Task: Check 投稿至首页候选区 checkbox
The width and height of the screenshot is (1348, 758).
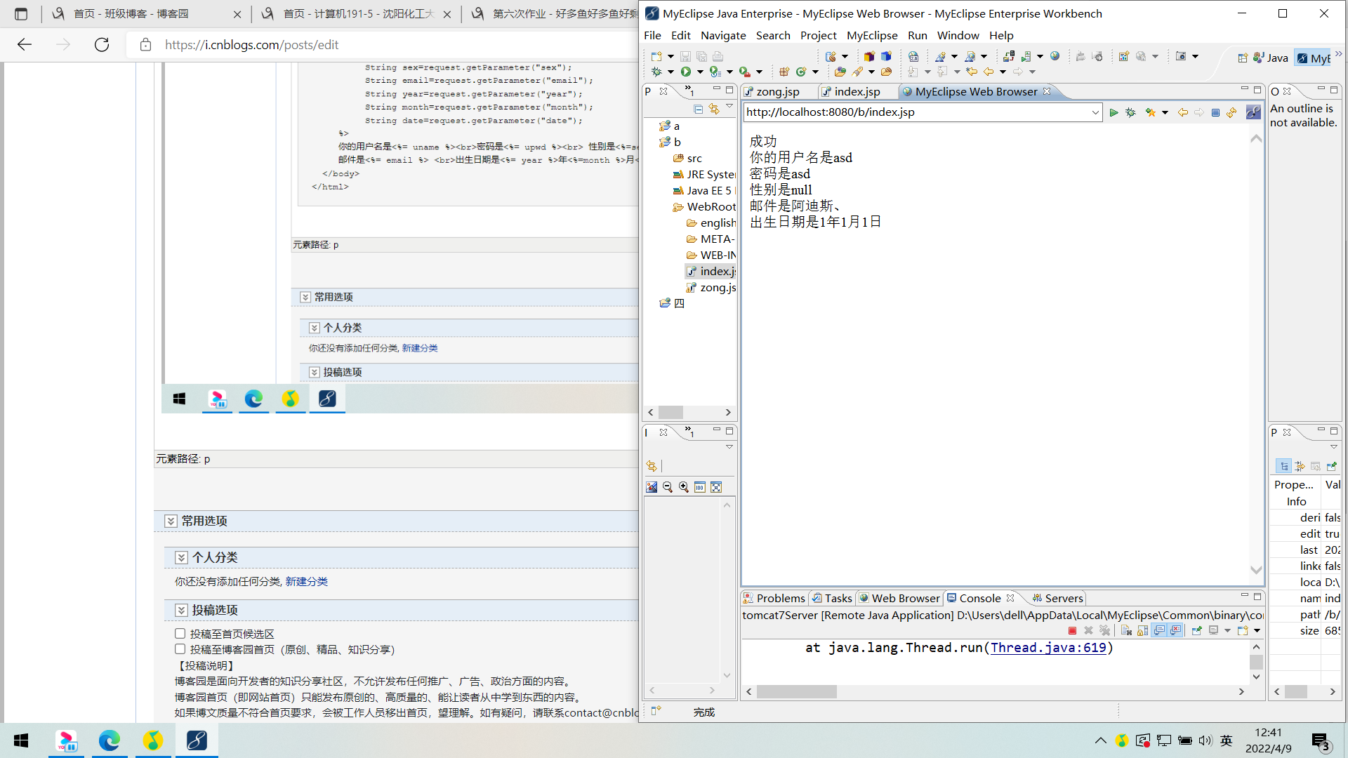Action: [x=180, y=634]
